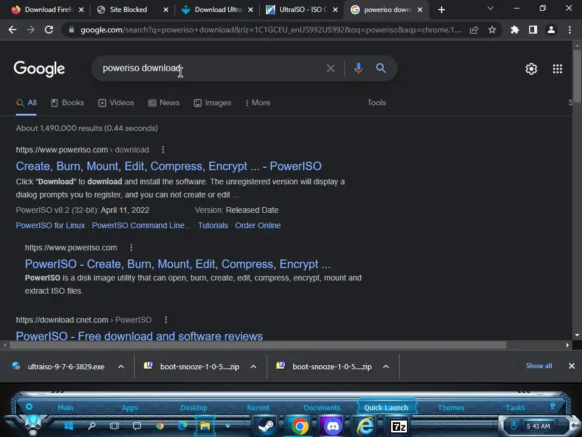Close the downloads bar
This screenshot has width=582, height=437.
572,366
